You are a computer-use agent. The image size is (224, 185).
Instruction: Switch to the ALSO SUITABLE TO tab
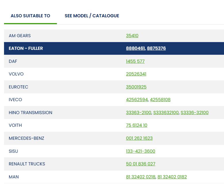30,16
